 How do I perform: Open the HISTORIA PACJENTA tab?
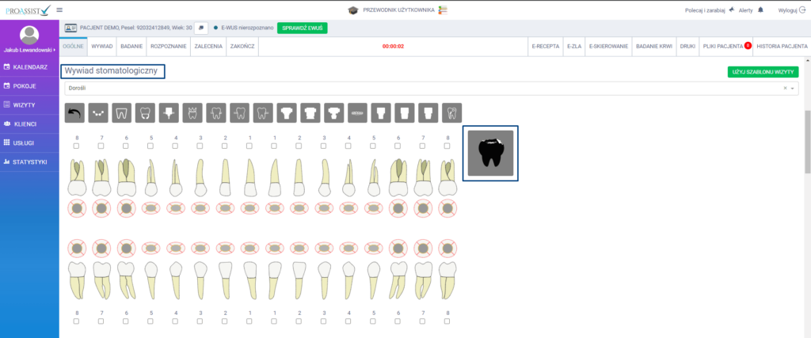point(782,47)
